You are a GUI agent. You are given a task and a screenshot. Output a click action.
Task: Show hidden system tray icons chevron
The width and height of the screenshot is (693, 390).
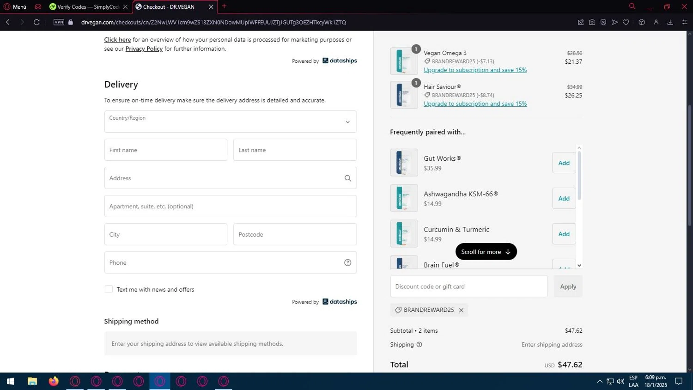(600, 381)
